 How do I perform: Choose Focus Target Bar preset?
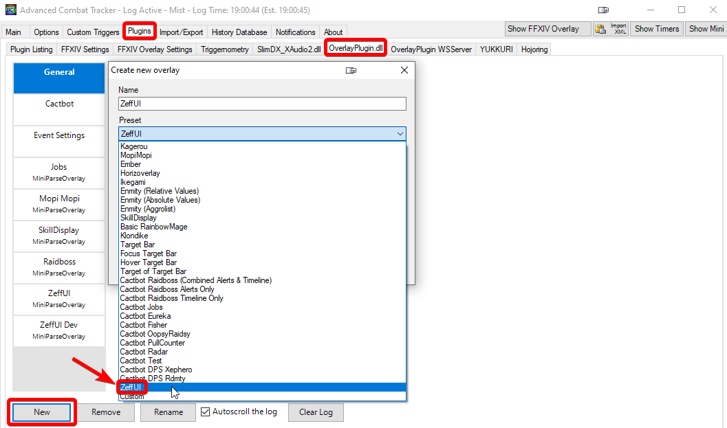coord(263,254)
